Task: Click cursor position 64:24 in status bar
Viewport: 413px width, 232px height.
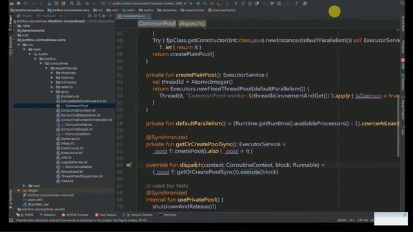Action: [x=342, y=220]
